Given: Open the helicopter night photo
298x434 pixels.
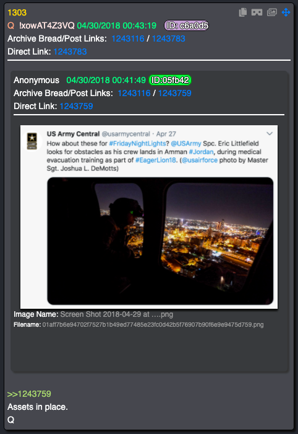Looking at the screenshot, I should [x=160, y=241].
